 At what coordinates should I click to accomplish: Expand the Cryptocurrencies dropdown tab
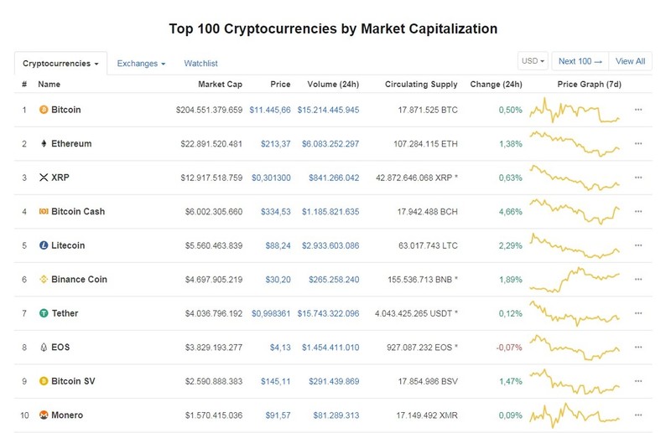click(x=60, y=64)
